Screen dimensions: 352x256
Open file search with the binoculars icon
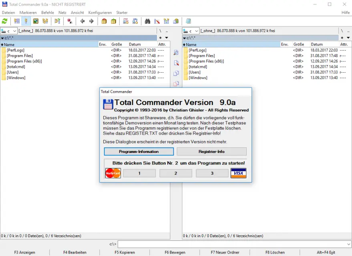click(147, 21)
